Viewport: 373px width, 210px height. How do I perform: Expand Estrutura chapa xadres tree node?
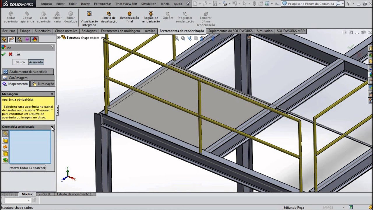click(58, 37)
